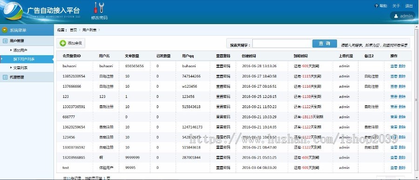Delete user 666777
The height and width of the screenshot is (180, 419).
pyautogui.click(x=402, y=117)
